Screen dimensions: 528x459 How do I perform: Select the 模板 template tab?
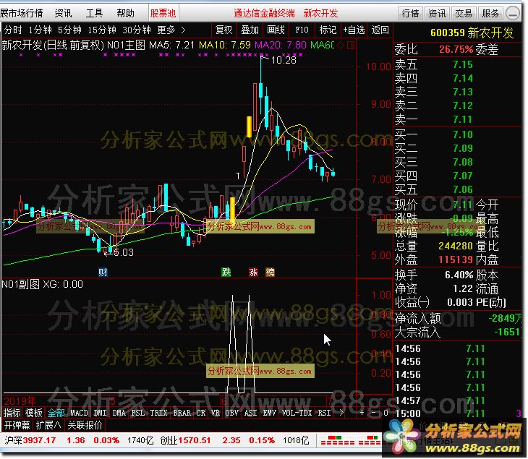click(x=34, y=412)
